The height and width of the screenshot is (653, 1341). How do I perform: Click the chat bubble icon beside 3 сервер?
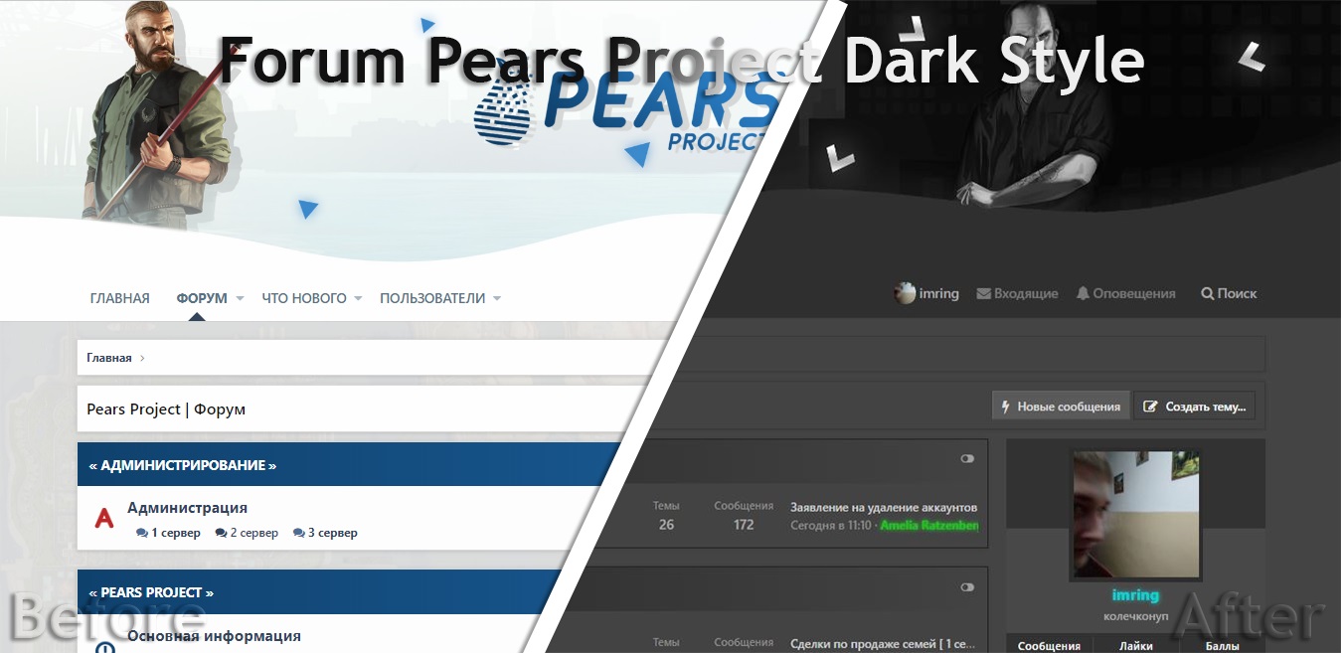(298, 534)
